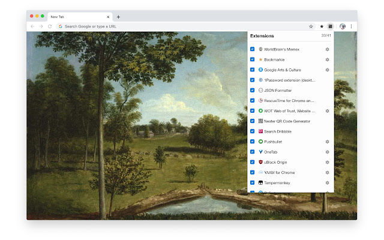
Task: Toggle the 1Password extension checkbox
Action: coord(252,80)
